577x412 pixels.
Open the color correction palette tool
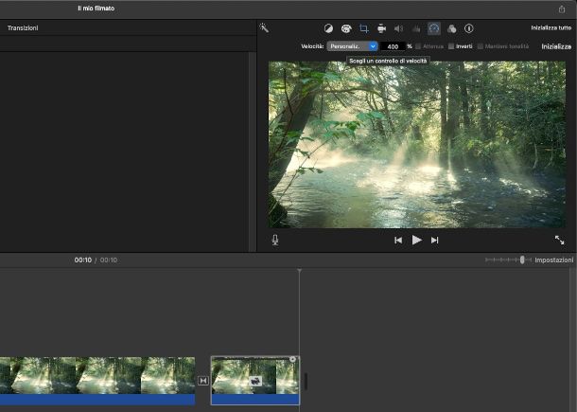346,29
